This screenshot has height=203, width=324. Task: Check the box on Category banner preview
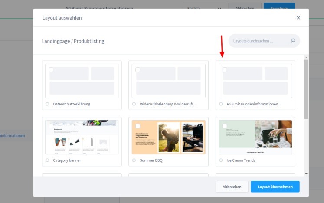[51, 126]
